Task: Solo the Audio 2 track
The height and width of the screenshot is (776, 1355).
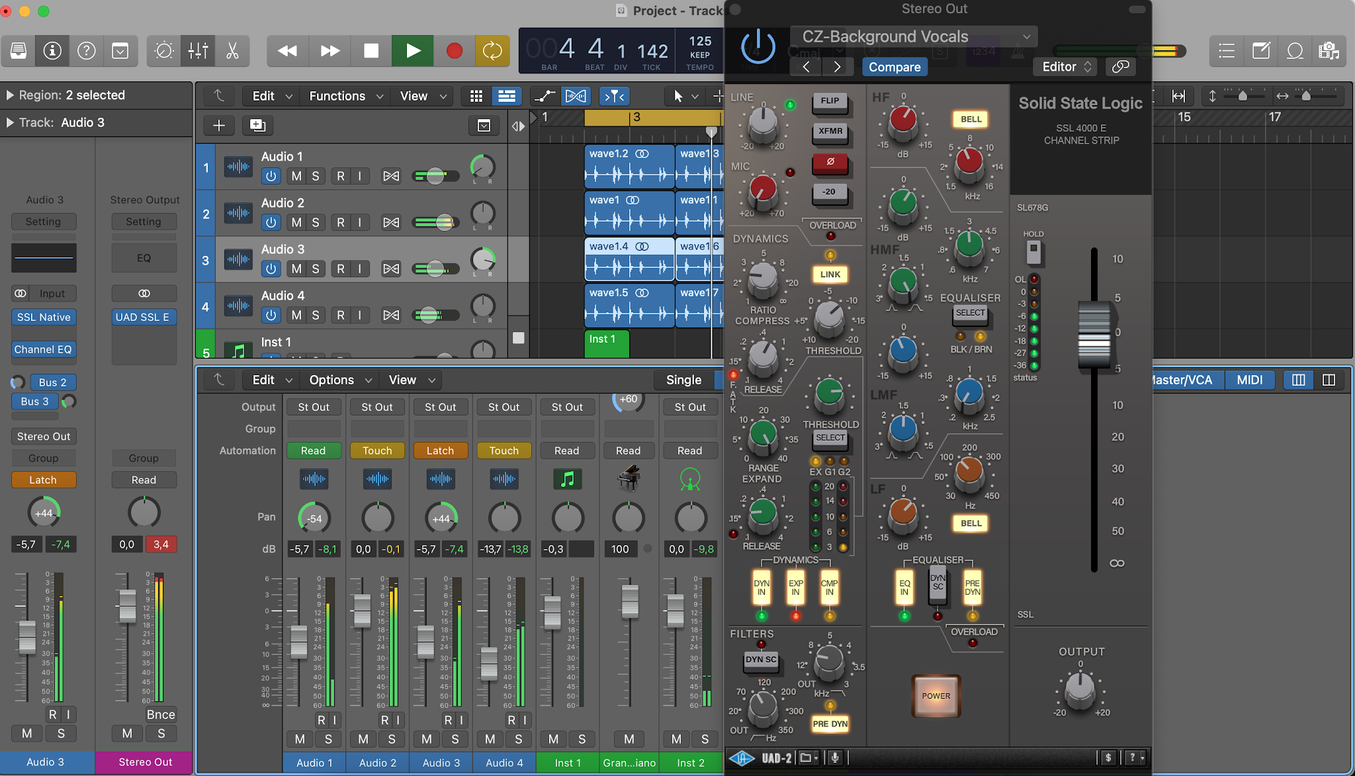Action: [x=315, y=222]
